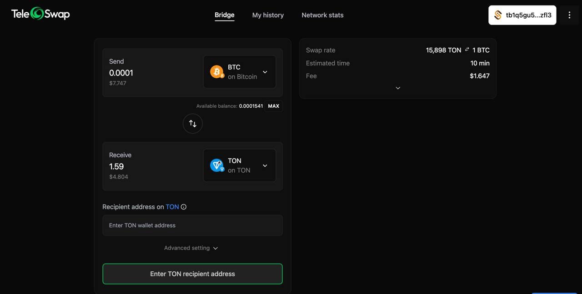
Task: Click the info icon beside recipient address
Action: (x=184, y=207)
